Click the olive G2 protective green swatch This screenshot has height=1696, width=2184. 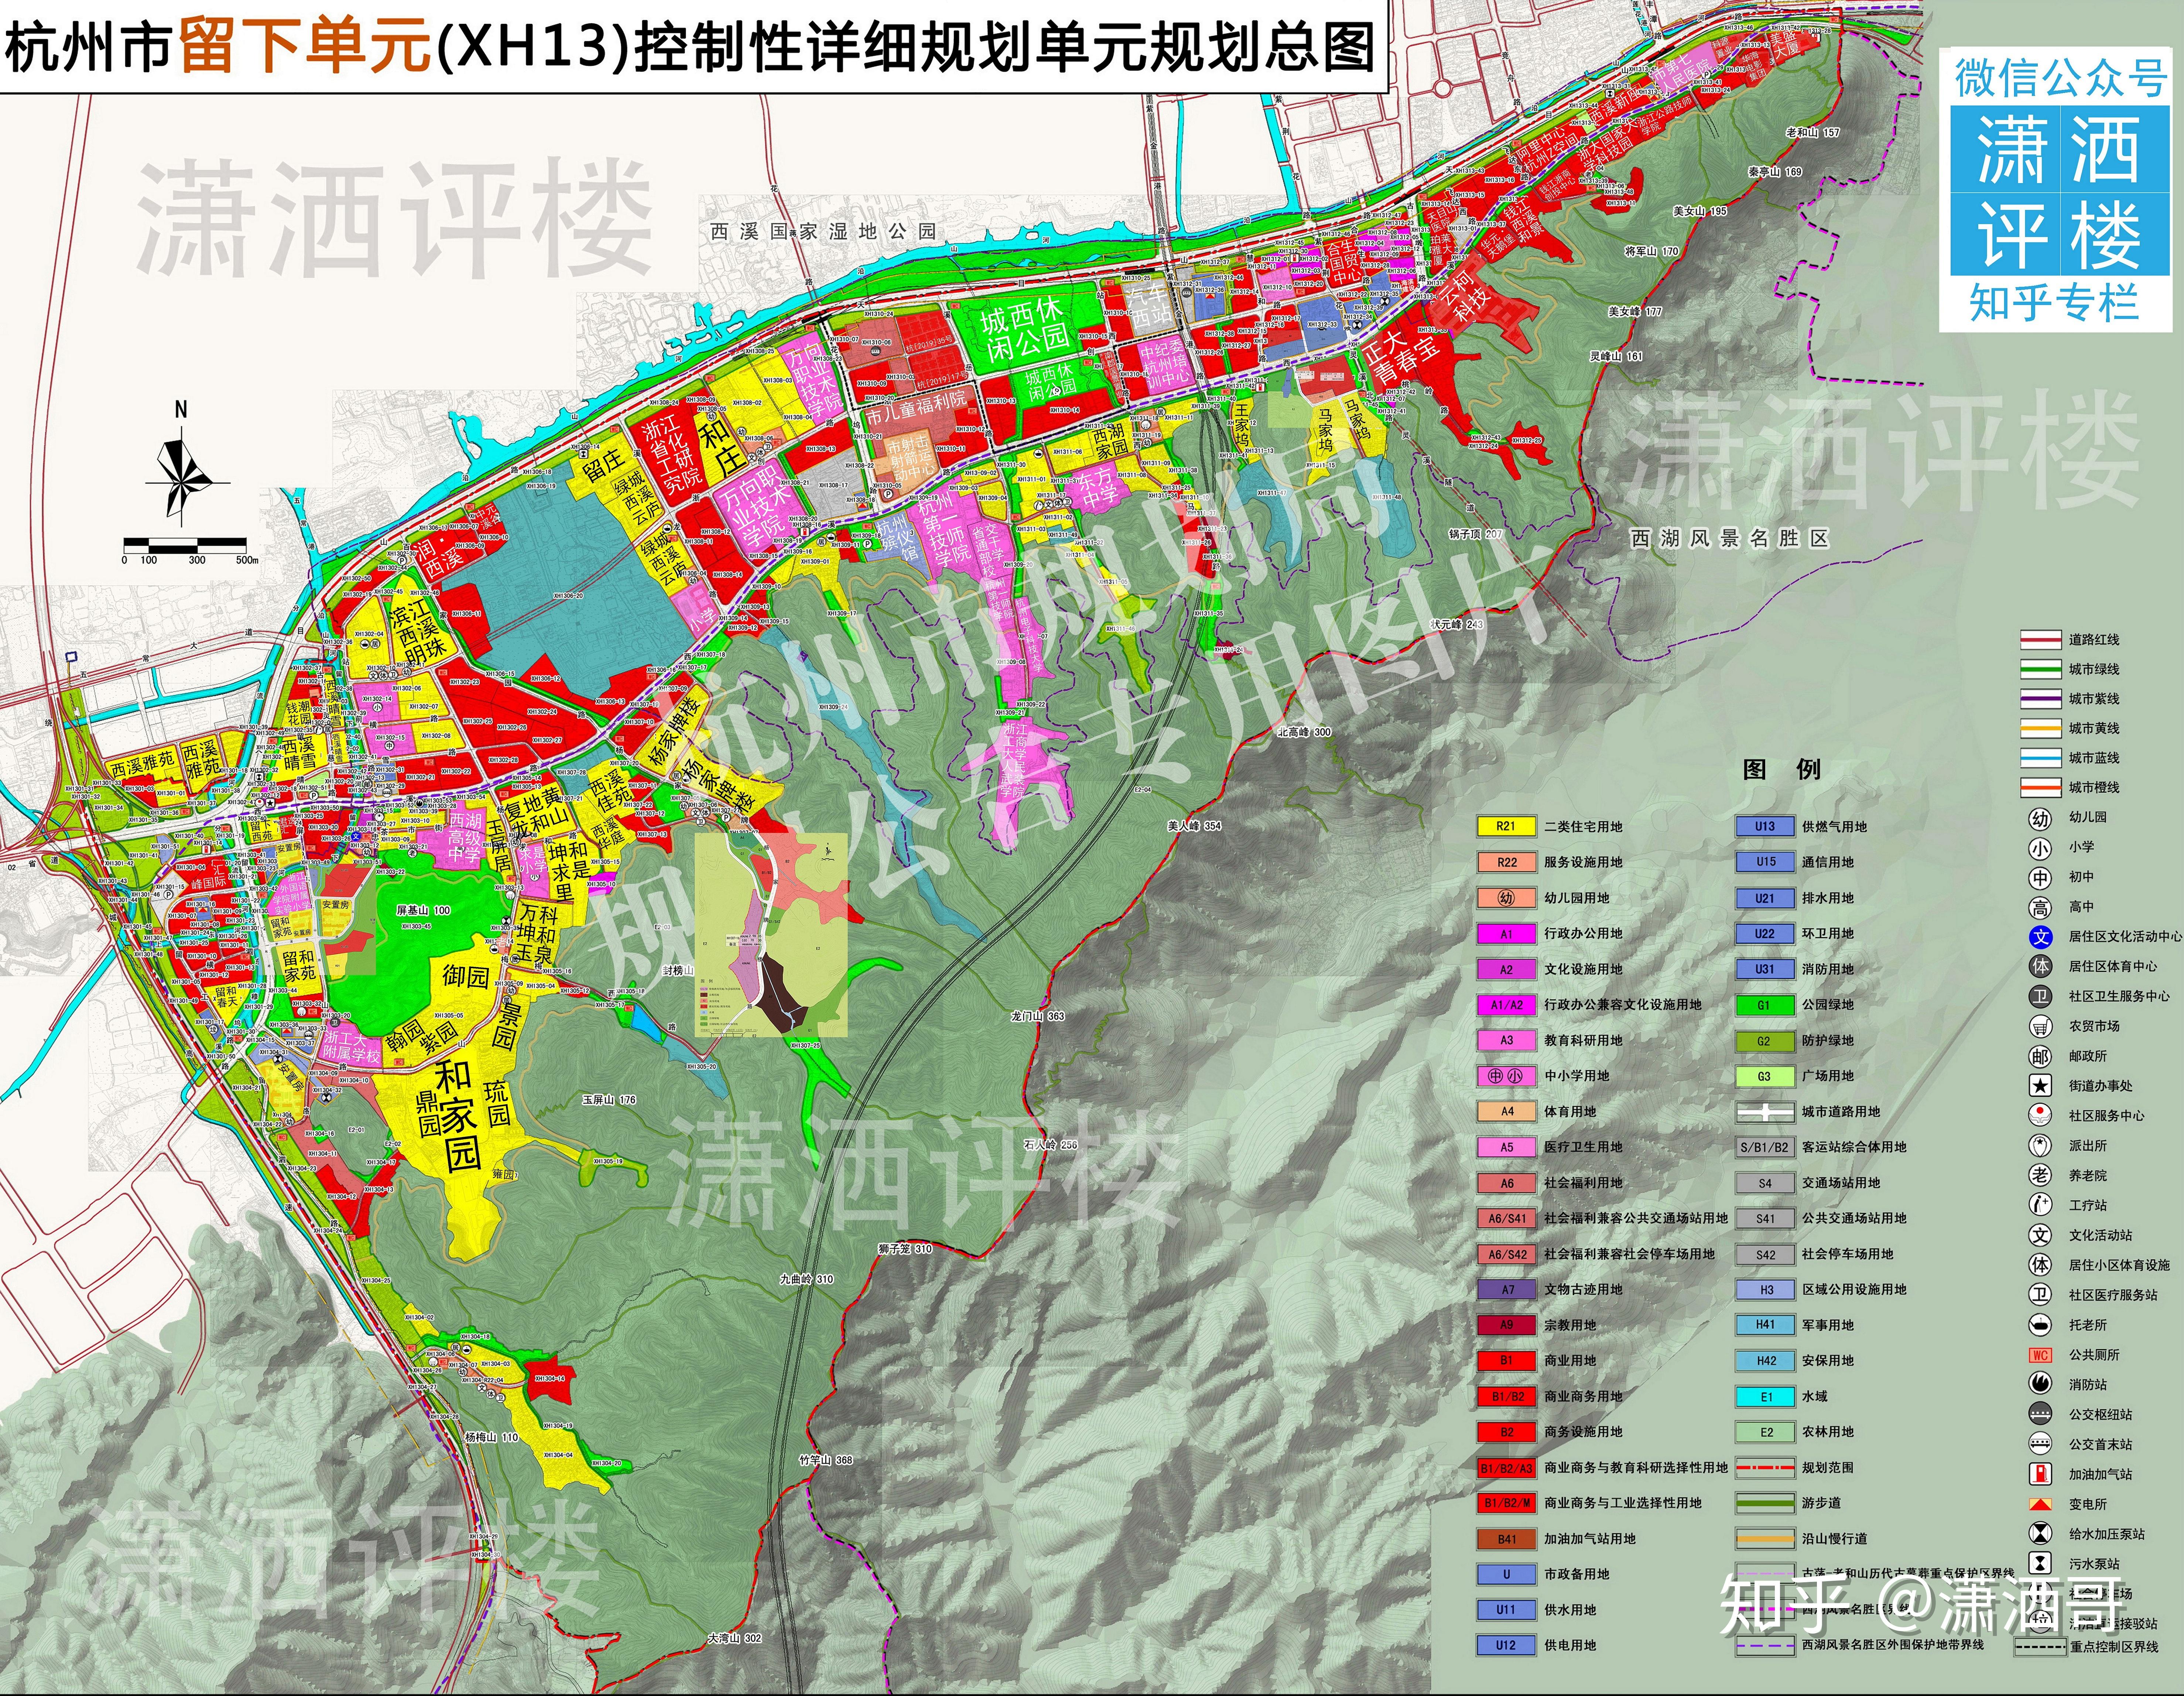1764,1041
